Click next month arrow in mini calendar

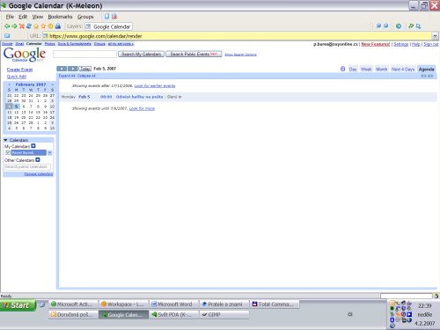(x=52, y=84)
